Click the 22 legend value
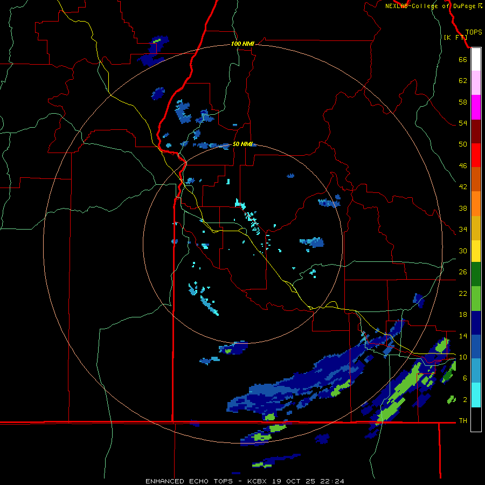The height and width of the screenshot is (485, 485). coord(463,293)
